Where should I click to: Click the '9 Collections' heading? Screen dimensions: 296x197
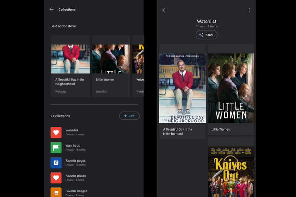tap(60, 116)
